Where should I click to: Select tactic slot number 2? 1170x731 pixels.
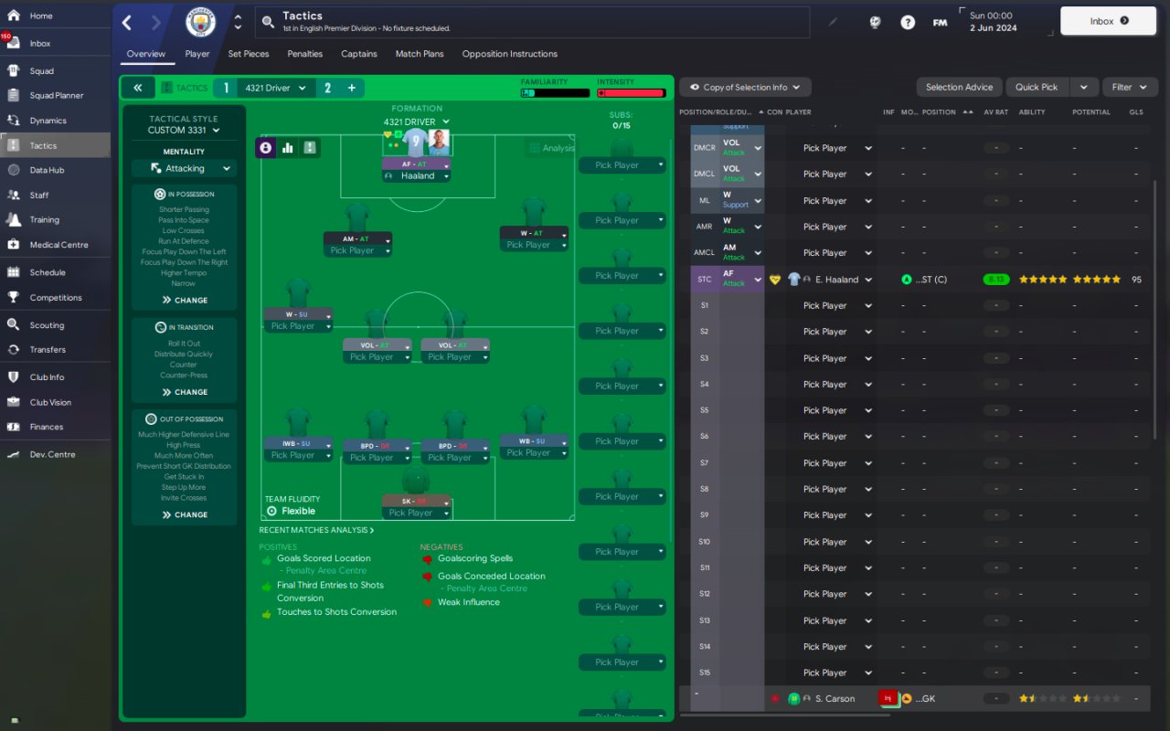click(326, 88)
